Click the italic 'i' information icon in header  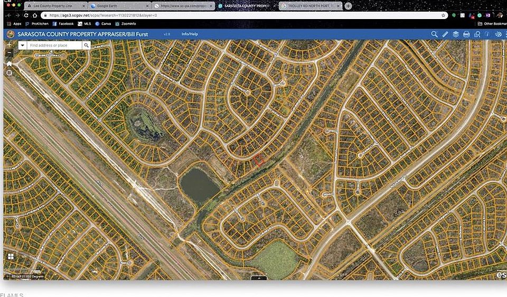click(488, 34)
